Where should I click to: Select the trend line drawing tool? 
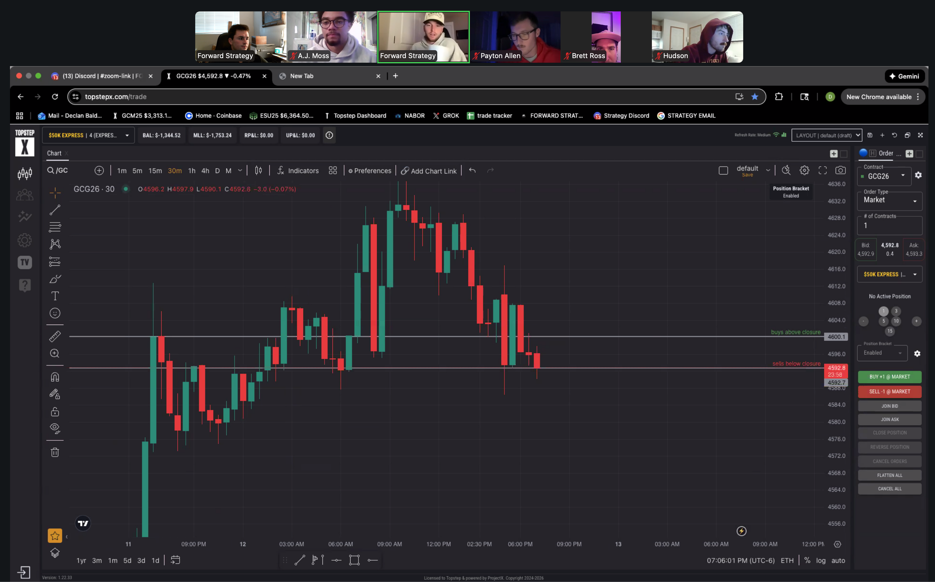pyautogui.click(x=55, y=210)
